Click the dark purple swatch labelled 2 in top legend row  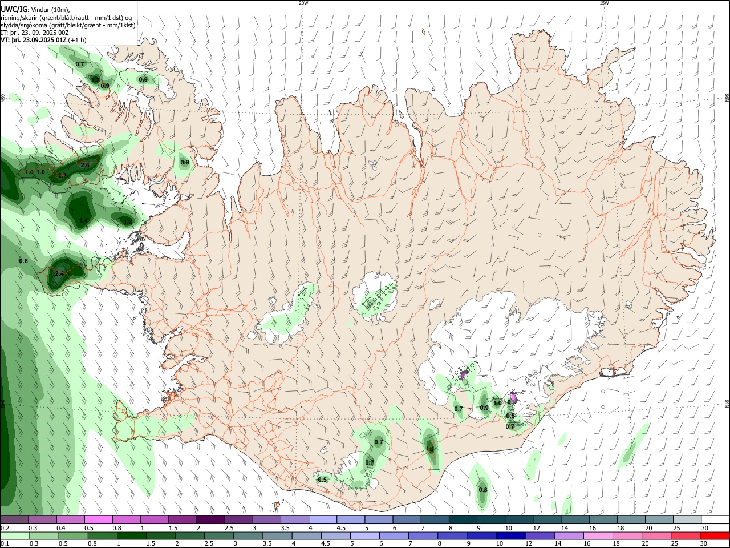tap(210, 519)
